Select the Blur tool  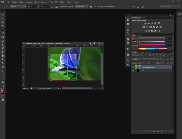coord(3,59)
